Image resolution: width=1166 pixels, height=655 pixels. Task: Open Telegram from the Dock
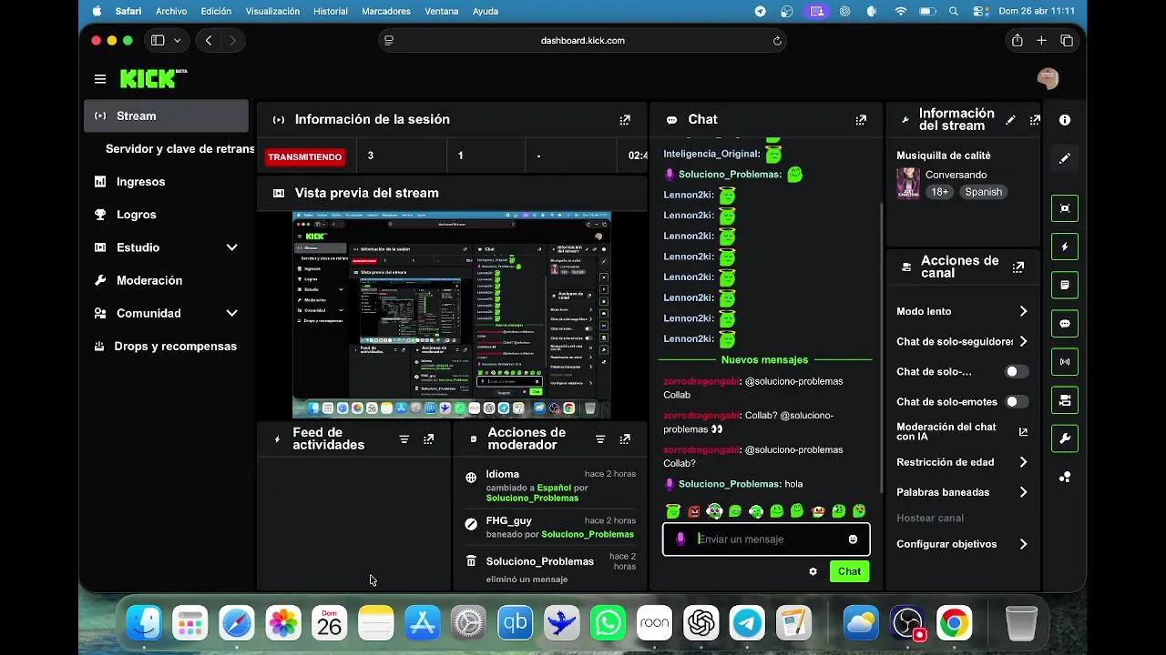tap(748, 623)
